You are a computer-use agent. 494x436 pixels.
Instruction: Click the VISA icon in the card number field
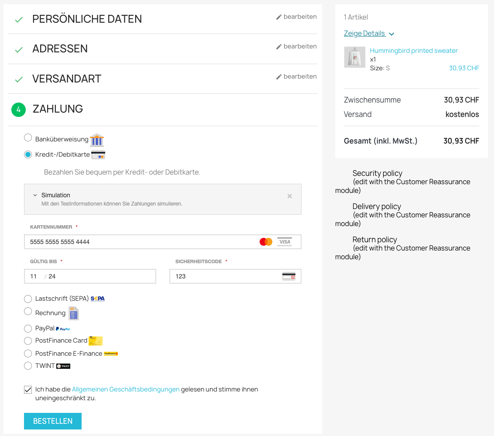pyautogui.click(x=284, y=241)
